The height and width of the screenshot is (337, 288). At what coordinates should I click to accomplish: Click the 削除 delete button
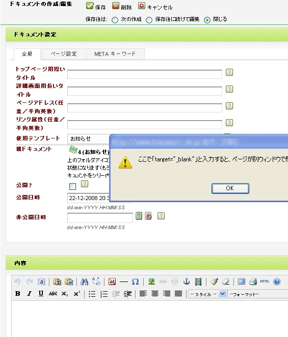(x=122, y=6)
